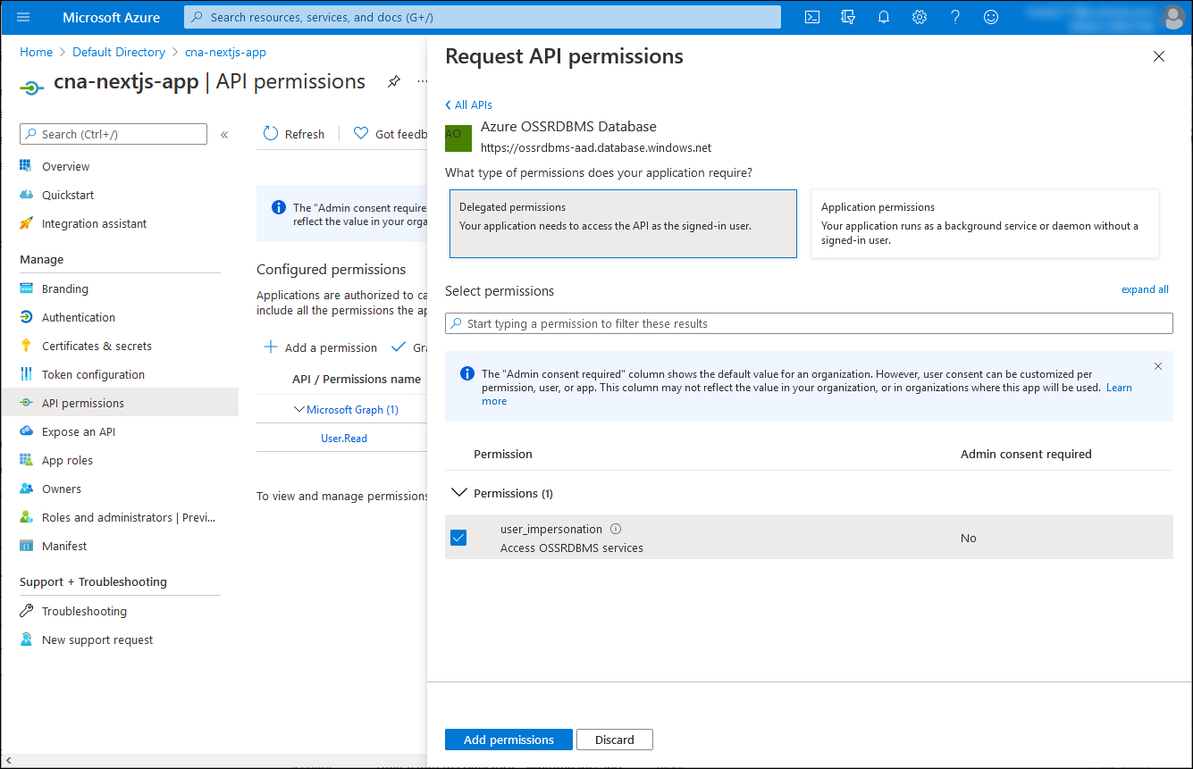Click the Microsoft Azure brand title
1193x769 pixels.
[x=112, y=17]
